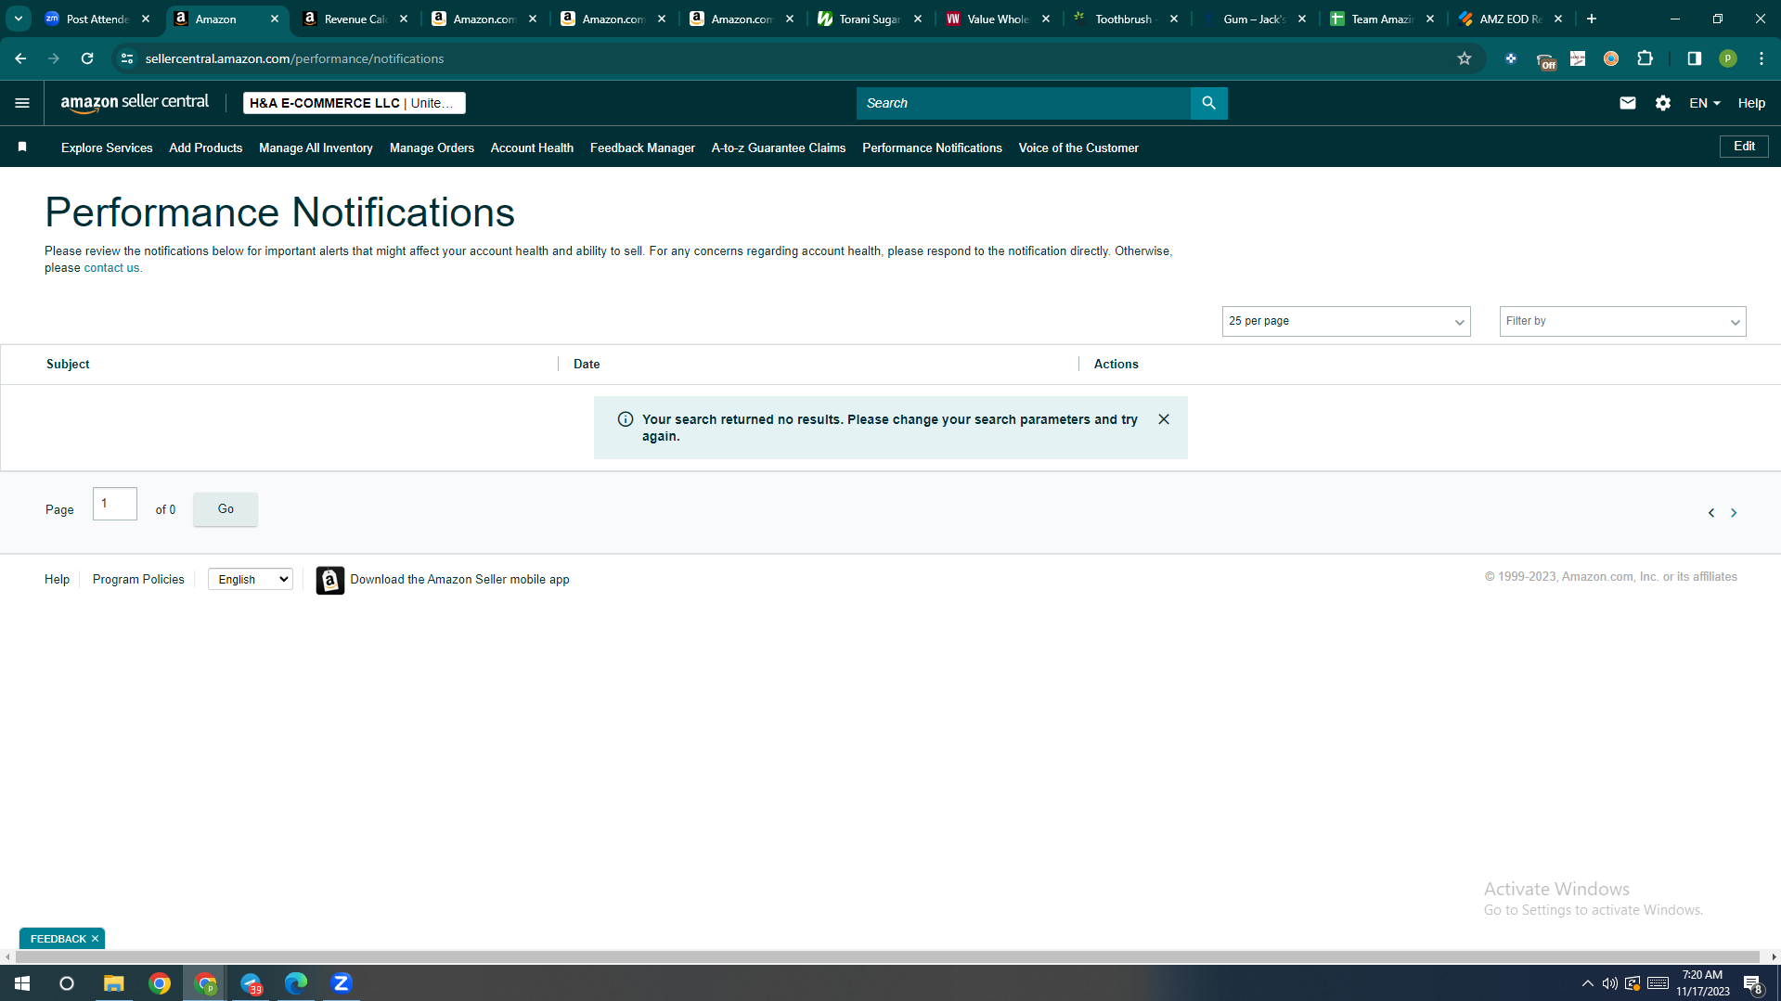The height and width of the screenshot is (1001, 1781).
Task: Go to next page arrow
Action: tap(1734, 513)
